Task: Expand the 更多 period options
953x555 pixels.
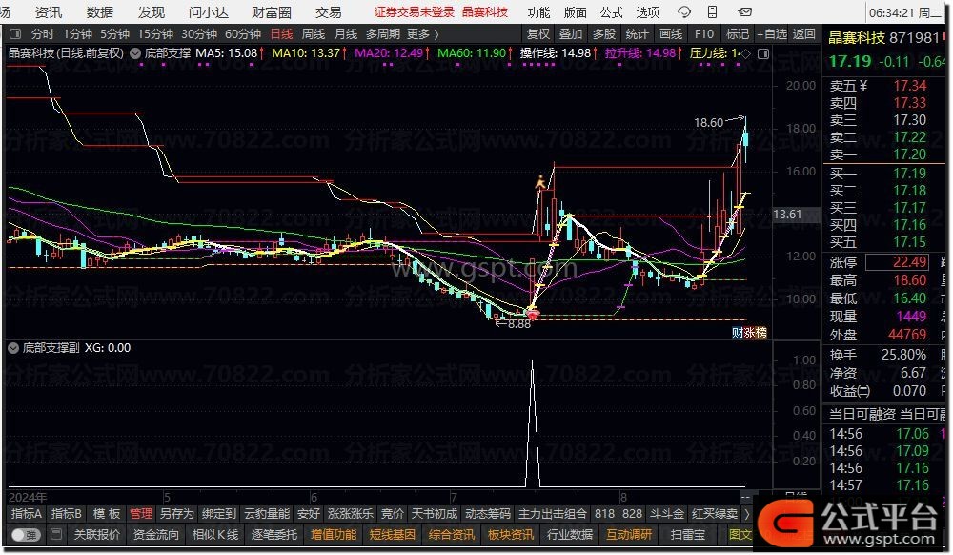Action: 422,34
